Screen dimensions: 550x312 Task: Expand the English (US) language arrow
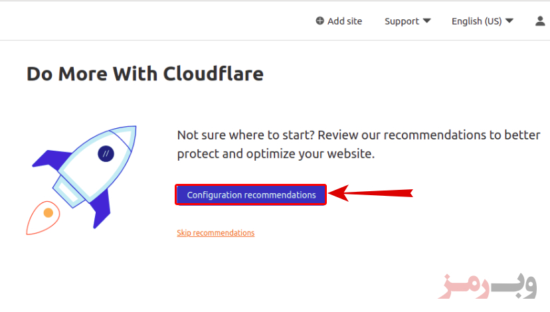tap(509, 21)
